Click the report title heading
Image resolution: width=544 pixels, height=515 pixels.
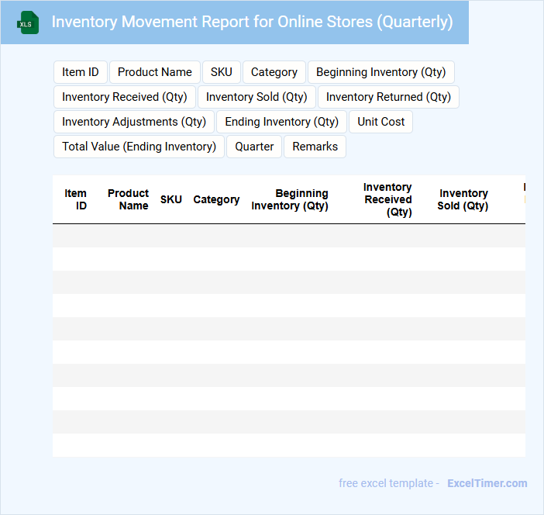pyautogui.click(x=252, y=22)
